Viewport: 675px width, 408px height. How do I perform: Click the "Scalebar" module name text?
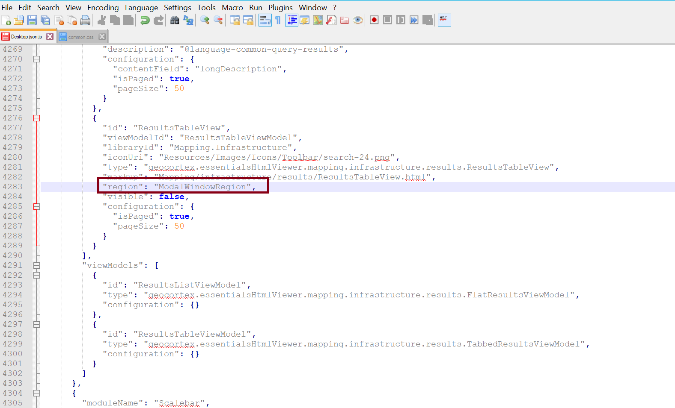click(179, 403)
